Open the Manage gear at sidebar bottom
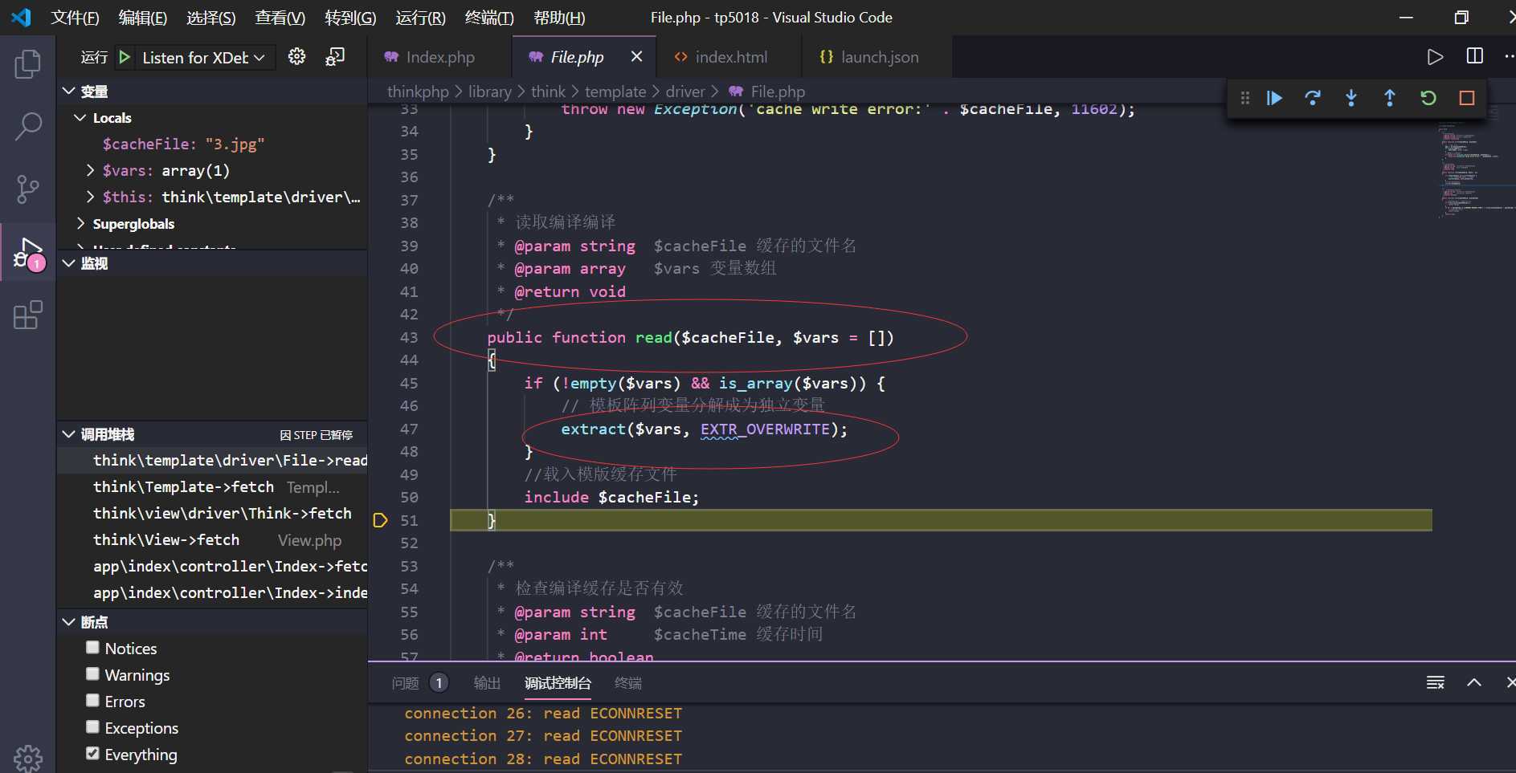1516x773 pixels. (28, 758)
